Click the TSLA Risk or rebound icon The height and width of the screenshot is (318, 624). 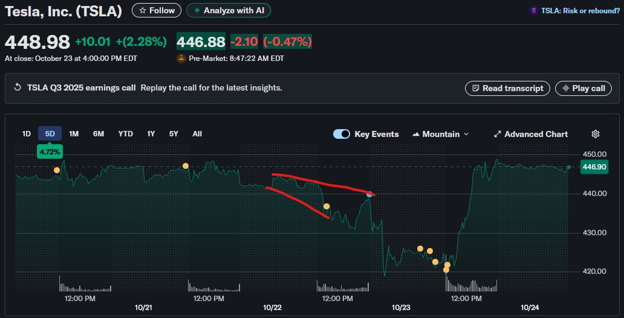pyautogui.click(x=533, y=10)
